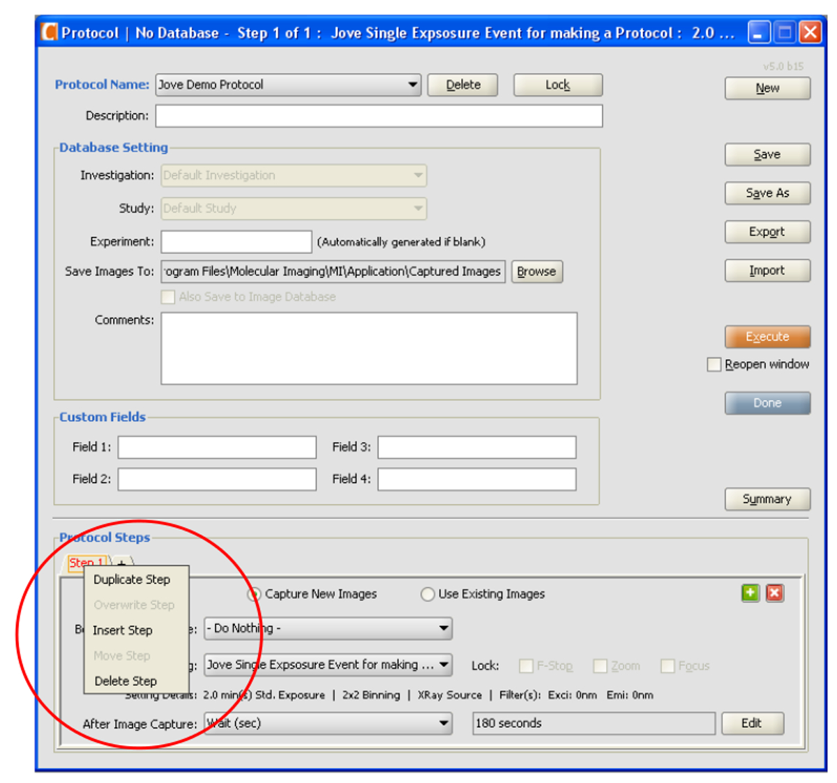The height and width of the screenshot is (783, 837).
Task: Choose Overwrite Step from context menu
Action: [137, 605]
